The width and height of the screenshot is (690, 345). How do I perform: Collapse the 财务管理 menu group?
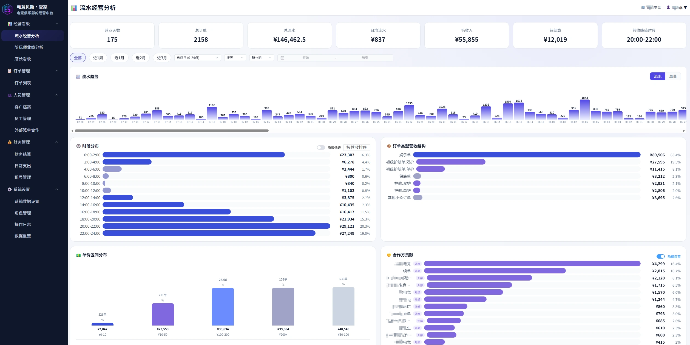coord(57,142)
